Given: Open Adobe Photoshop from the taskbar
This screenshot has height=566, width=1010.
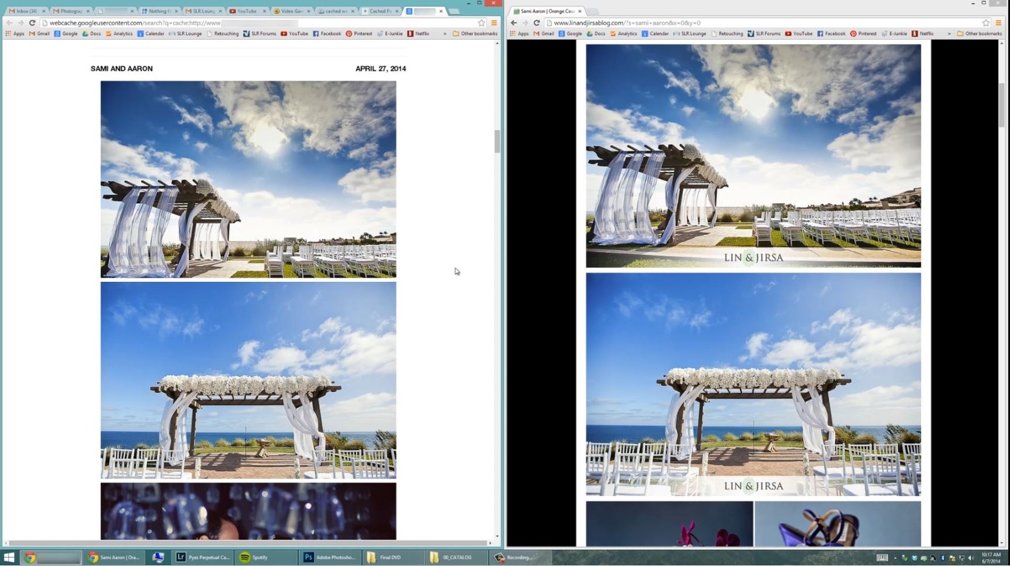Looking at the screenshot, I should (329, 557).
